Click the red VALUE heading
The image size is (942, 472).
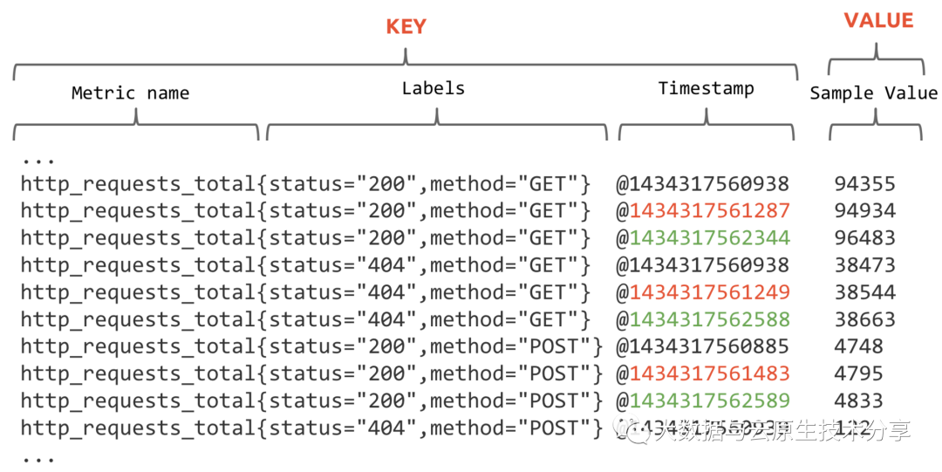point(878,20)
